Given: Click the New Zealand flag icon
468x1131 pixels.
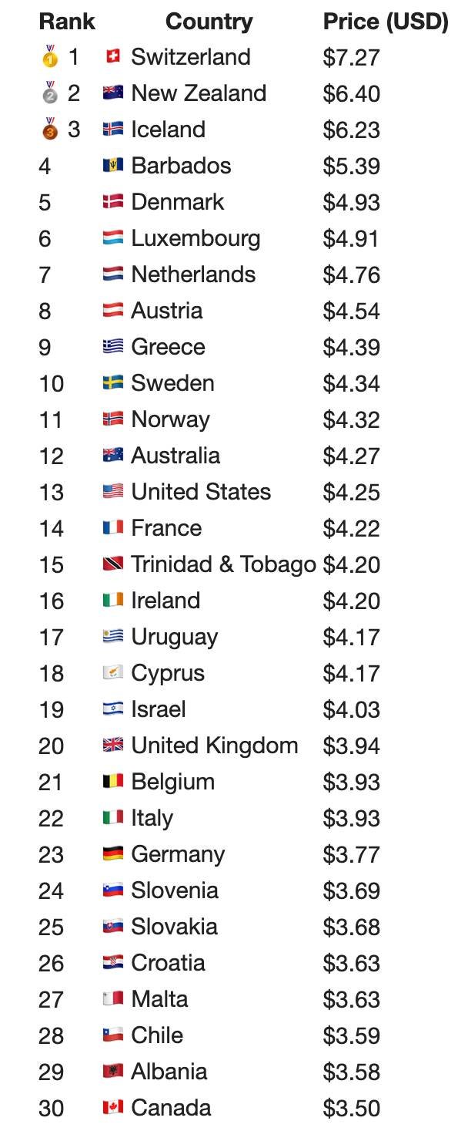Looking at the screenshot, I should point(113,93).
